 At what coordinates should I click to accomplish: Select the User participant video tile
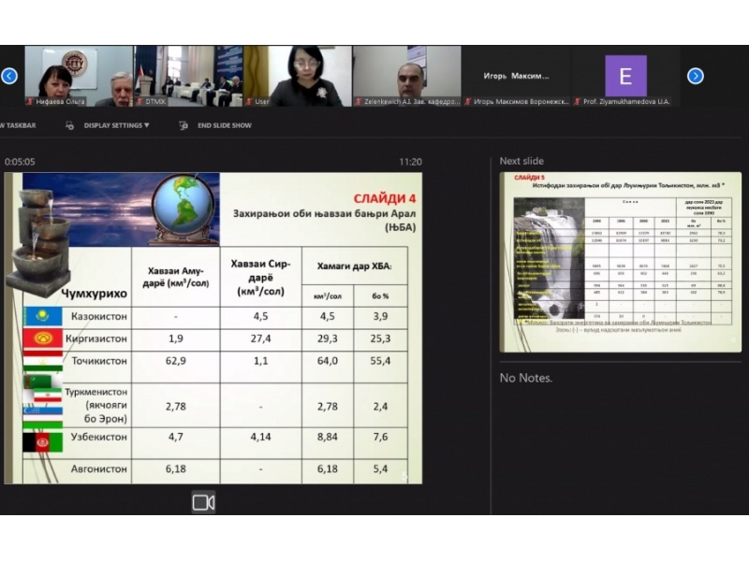click(297, 77)
